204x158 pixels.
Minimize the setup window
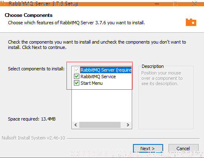(x=157, y=4)
